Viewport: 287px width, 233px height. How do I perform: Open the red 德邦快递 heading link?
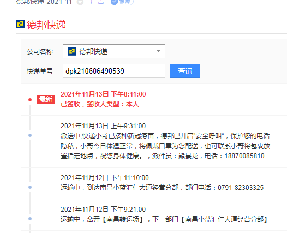[46, 25]
